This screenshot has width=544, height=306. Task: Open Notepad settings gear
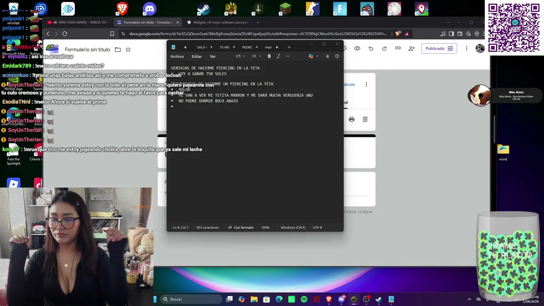click(337, 56)
